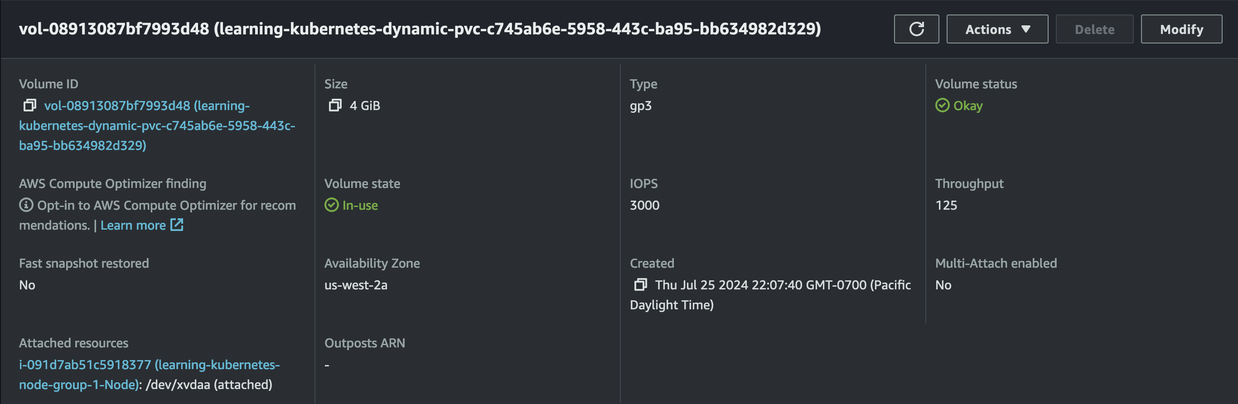Click the volume title heading text
Image resolution: width=1238 pixels, height=404 pixels.
pyautogui.click(x=420, y=29)
